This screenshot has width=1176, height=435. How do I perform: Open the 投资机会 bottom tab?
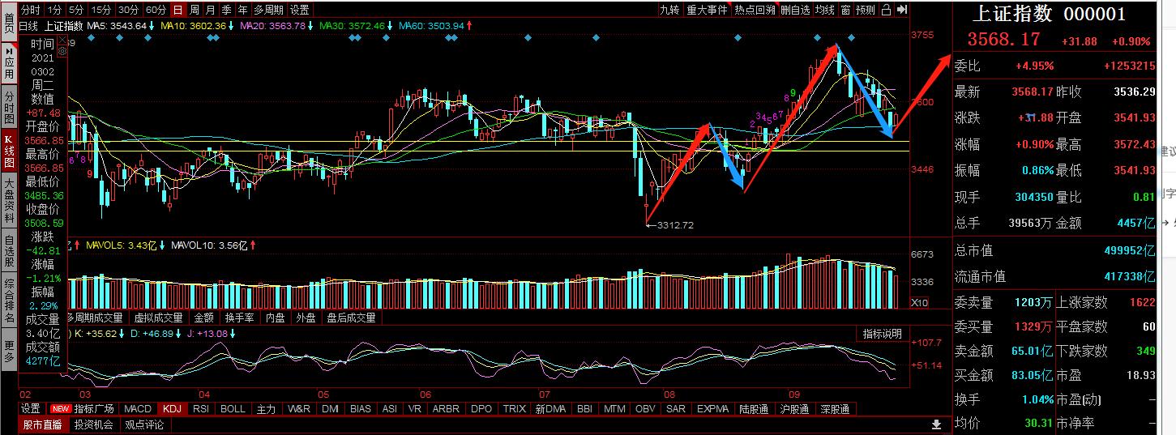[93, 424]
